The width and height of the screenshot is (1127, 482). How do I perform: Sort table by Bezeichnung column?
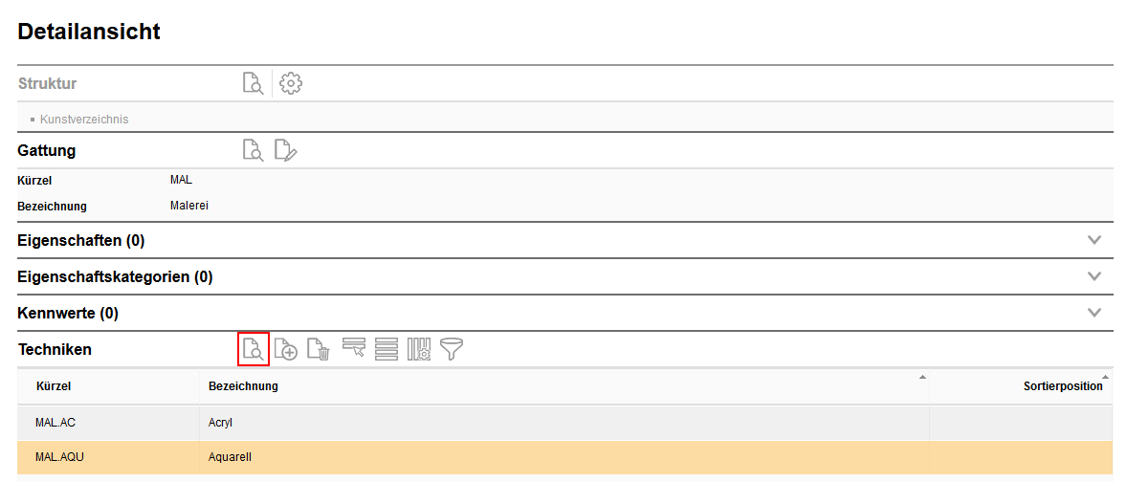pyautogui.click(x=243, y=386)
